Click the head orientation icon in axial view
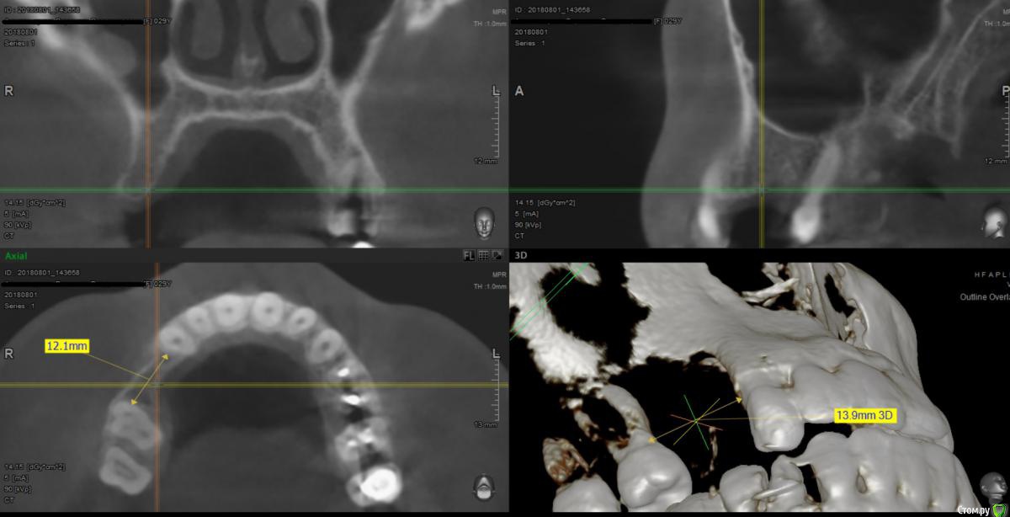This screenshot has width=1010, height=517. click(484, 488)
